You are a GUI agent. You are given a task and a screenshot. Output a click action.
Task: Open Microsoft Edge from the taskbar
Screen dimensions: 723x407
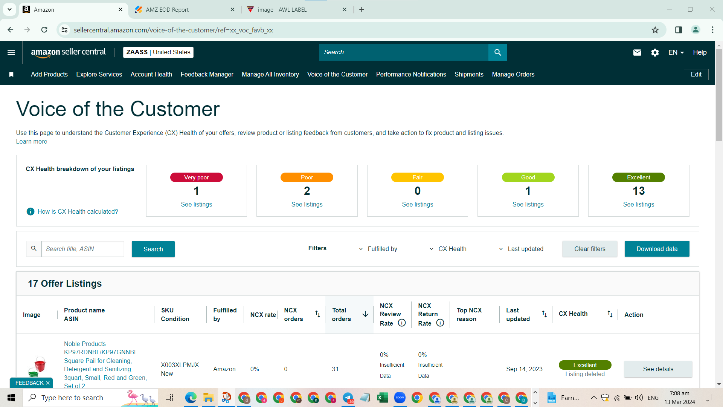191,398
